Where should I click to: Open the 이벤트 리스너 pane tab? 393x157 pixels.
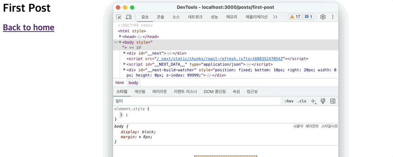185,92
